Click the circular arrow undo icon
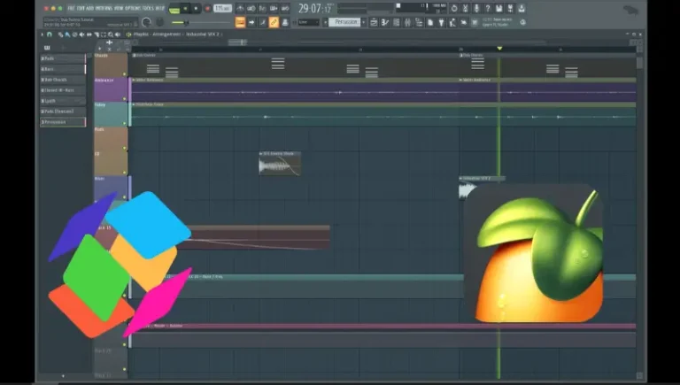 pos(454,8)
